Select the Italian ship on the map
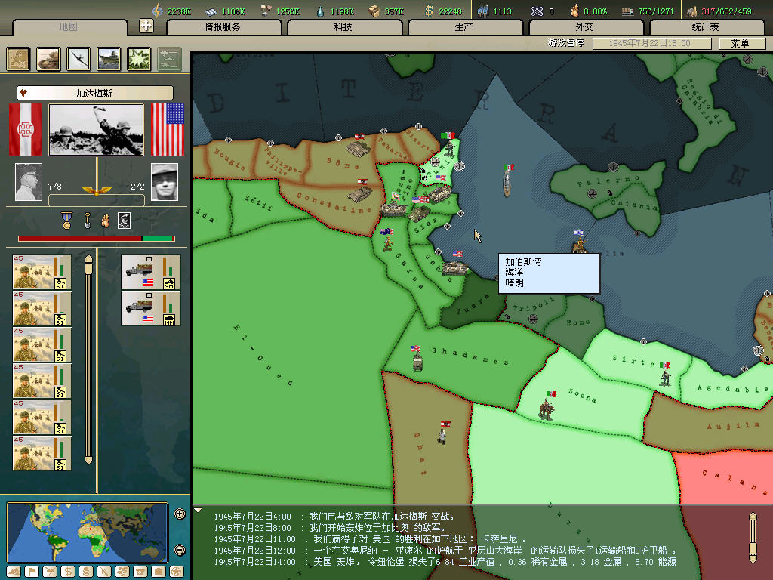 (508, 181)
